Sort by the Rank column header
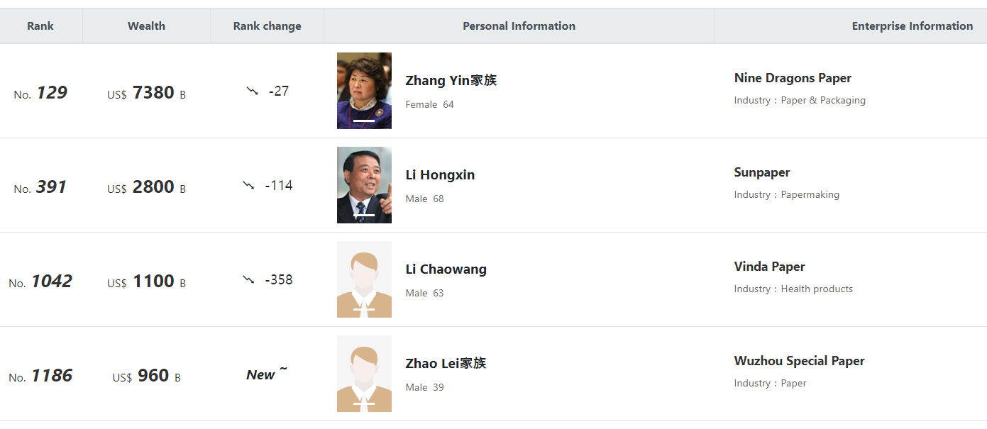This screenshot has height=429, width=987. click(x=40, y=26)
